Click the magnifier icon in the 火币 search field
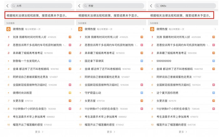The height and width of the screenshot is (137, 219). [x=13, y=6]
